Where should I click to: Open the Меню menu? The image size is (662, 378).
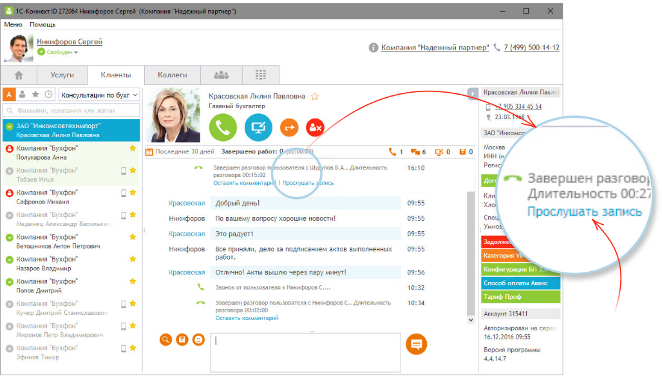(13, 24)
